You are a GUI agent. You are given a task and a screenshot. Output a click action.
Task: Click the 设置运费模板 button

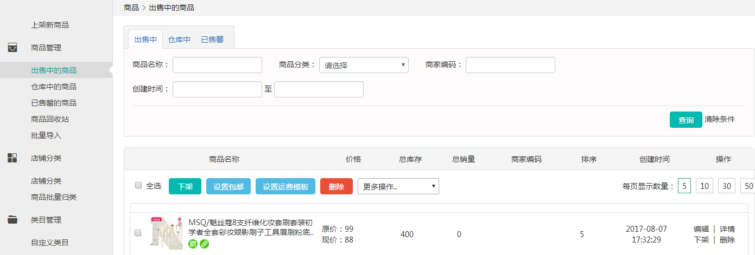click(x=285, y=187)
